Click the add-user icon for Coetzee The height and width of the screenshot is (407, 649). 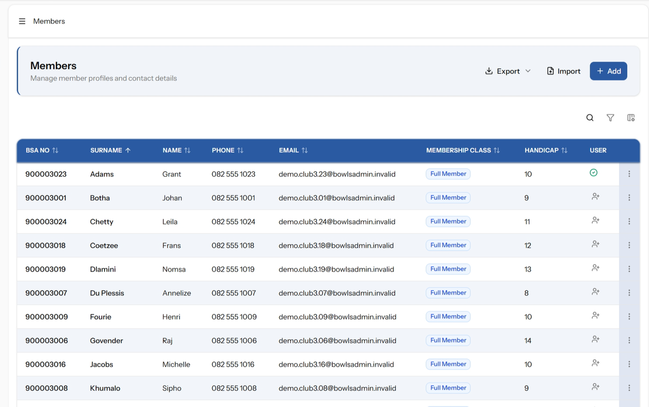[x=596, y=244]
